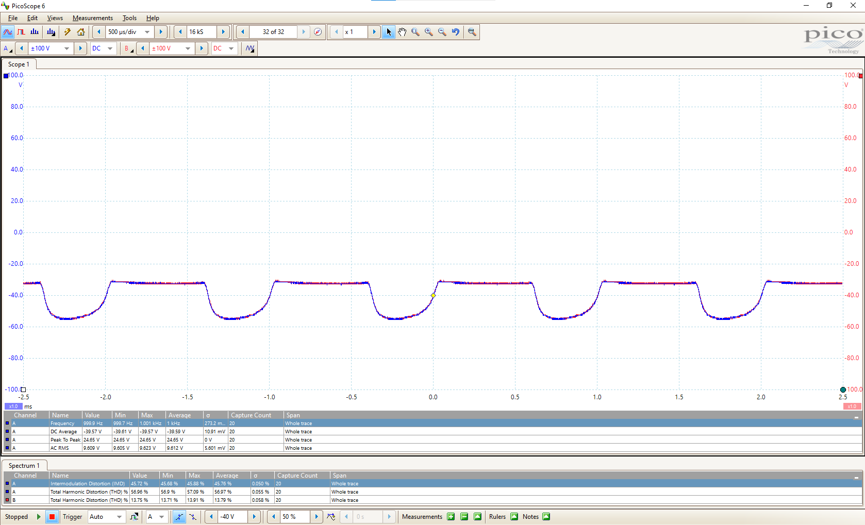Go to previous waveform buffer
The width and height of the screenshot is (865, 525).
point(243,32)
